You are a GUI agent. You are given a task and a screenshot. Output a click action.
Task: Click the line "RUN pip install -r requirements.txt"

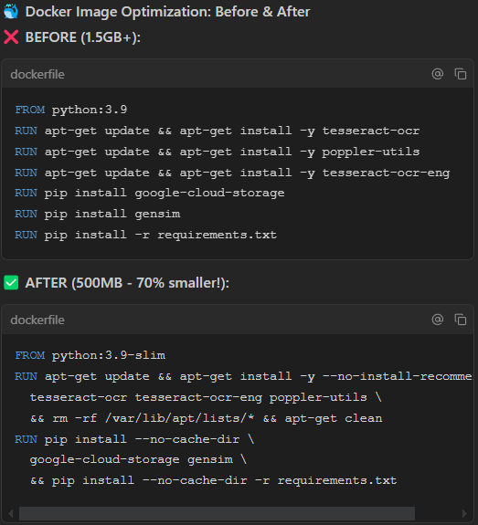(146, 235)
